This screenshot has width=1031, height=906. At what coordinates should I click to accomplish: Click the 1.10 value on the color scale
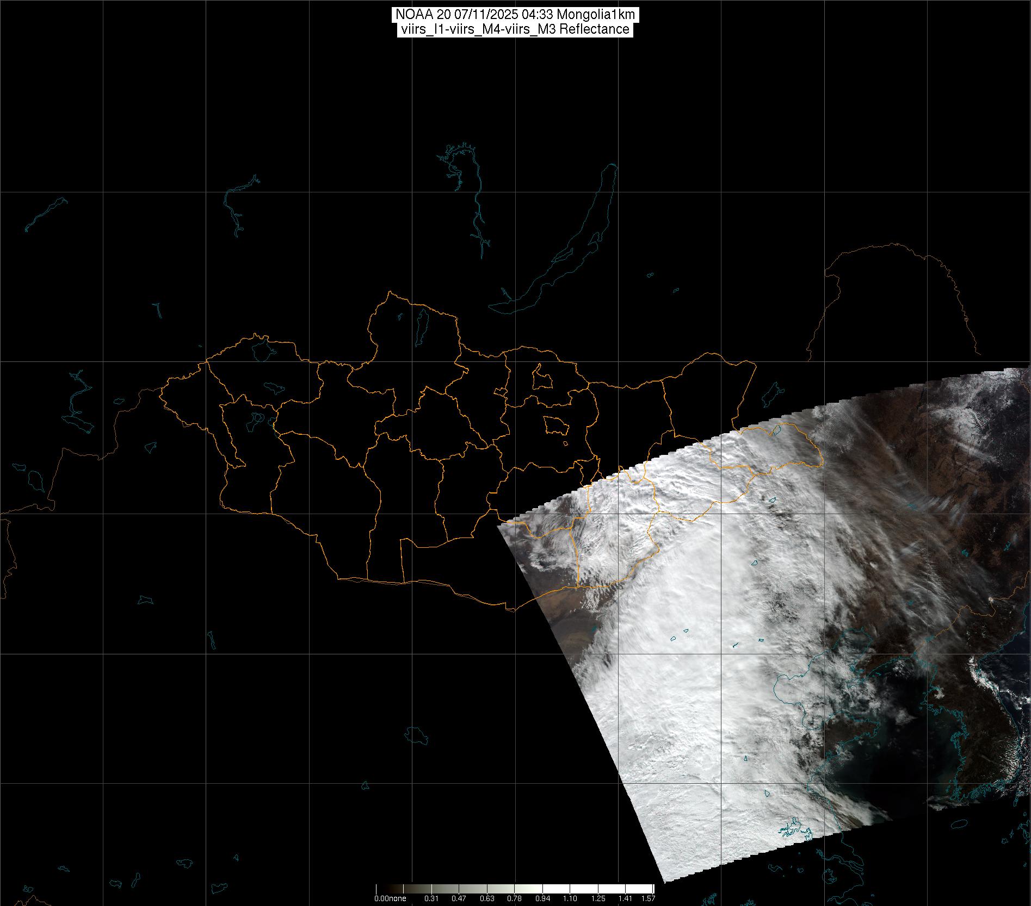(570, 898)
